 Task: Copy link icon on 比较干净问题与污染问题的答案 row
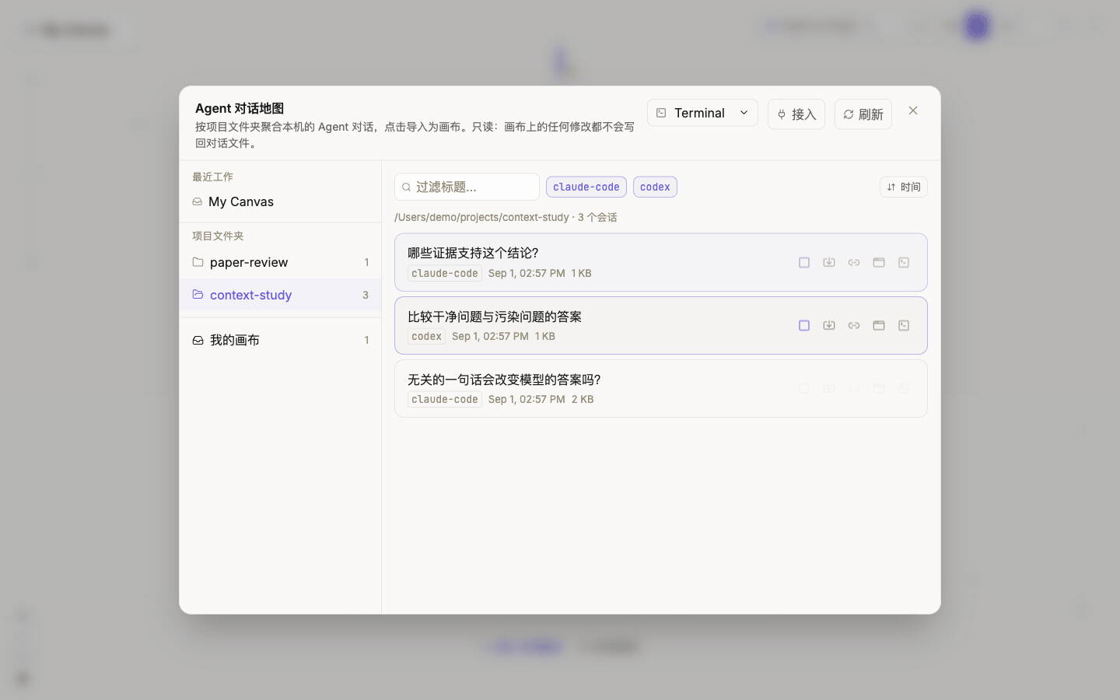point(854,326)
